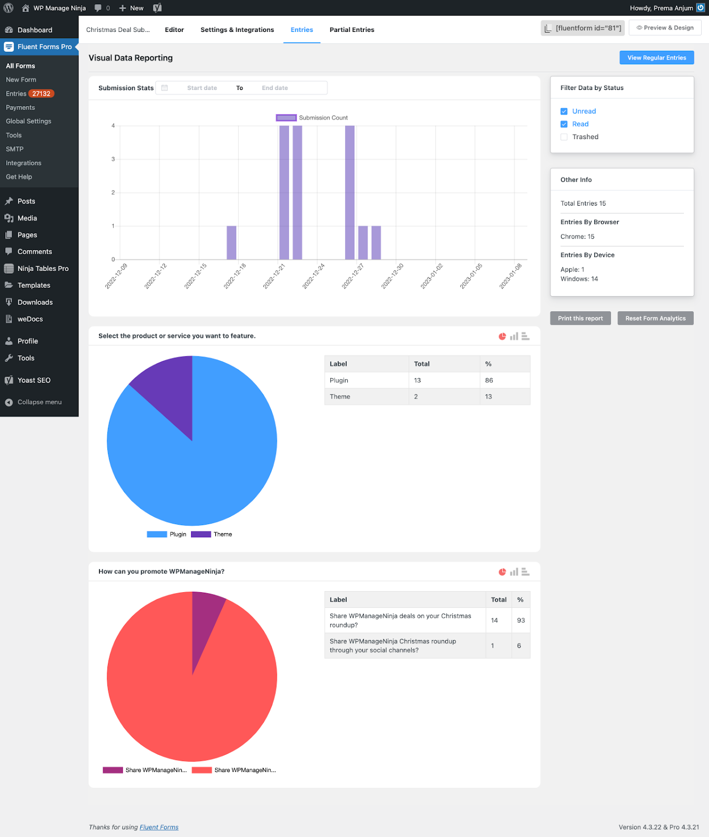Toggle the Plugin legend color swatch
Image resolution: width=709 pixels, height=837 pixels.
click(157, 534)
